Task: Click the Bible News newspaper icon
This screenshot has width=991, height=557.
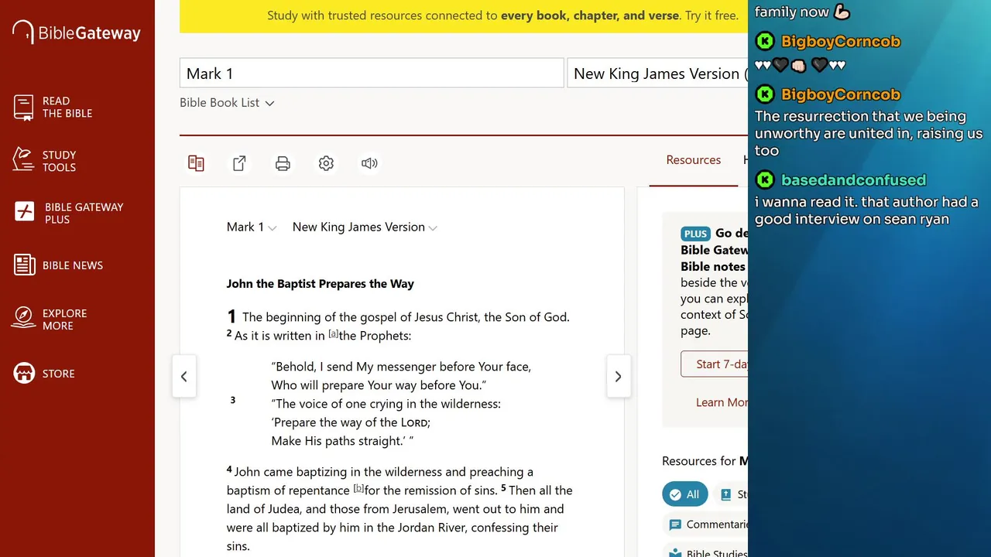Action: 25,265
